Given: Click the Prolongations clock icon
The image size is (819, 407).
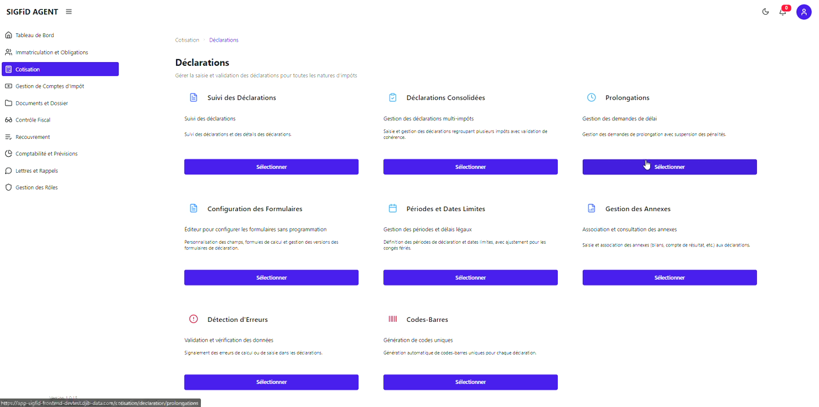Looking at the screenshot, I should coord(591,98).
